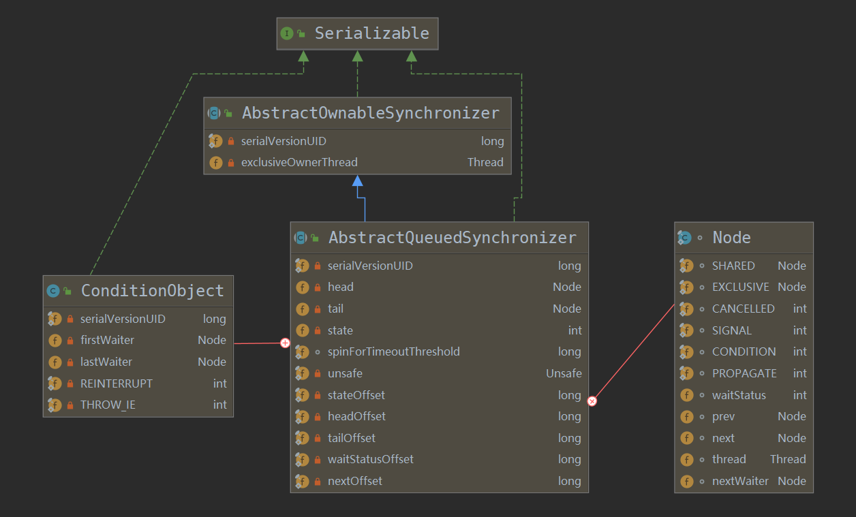
Task: Select the ConditionObject class title
Action: point(153,291)
